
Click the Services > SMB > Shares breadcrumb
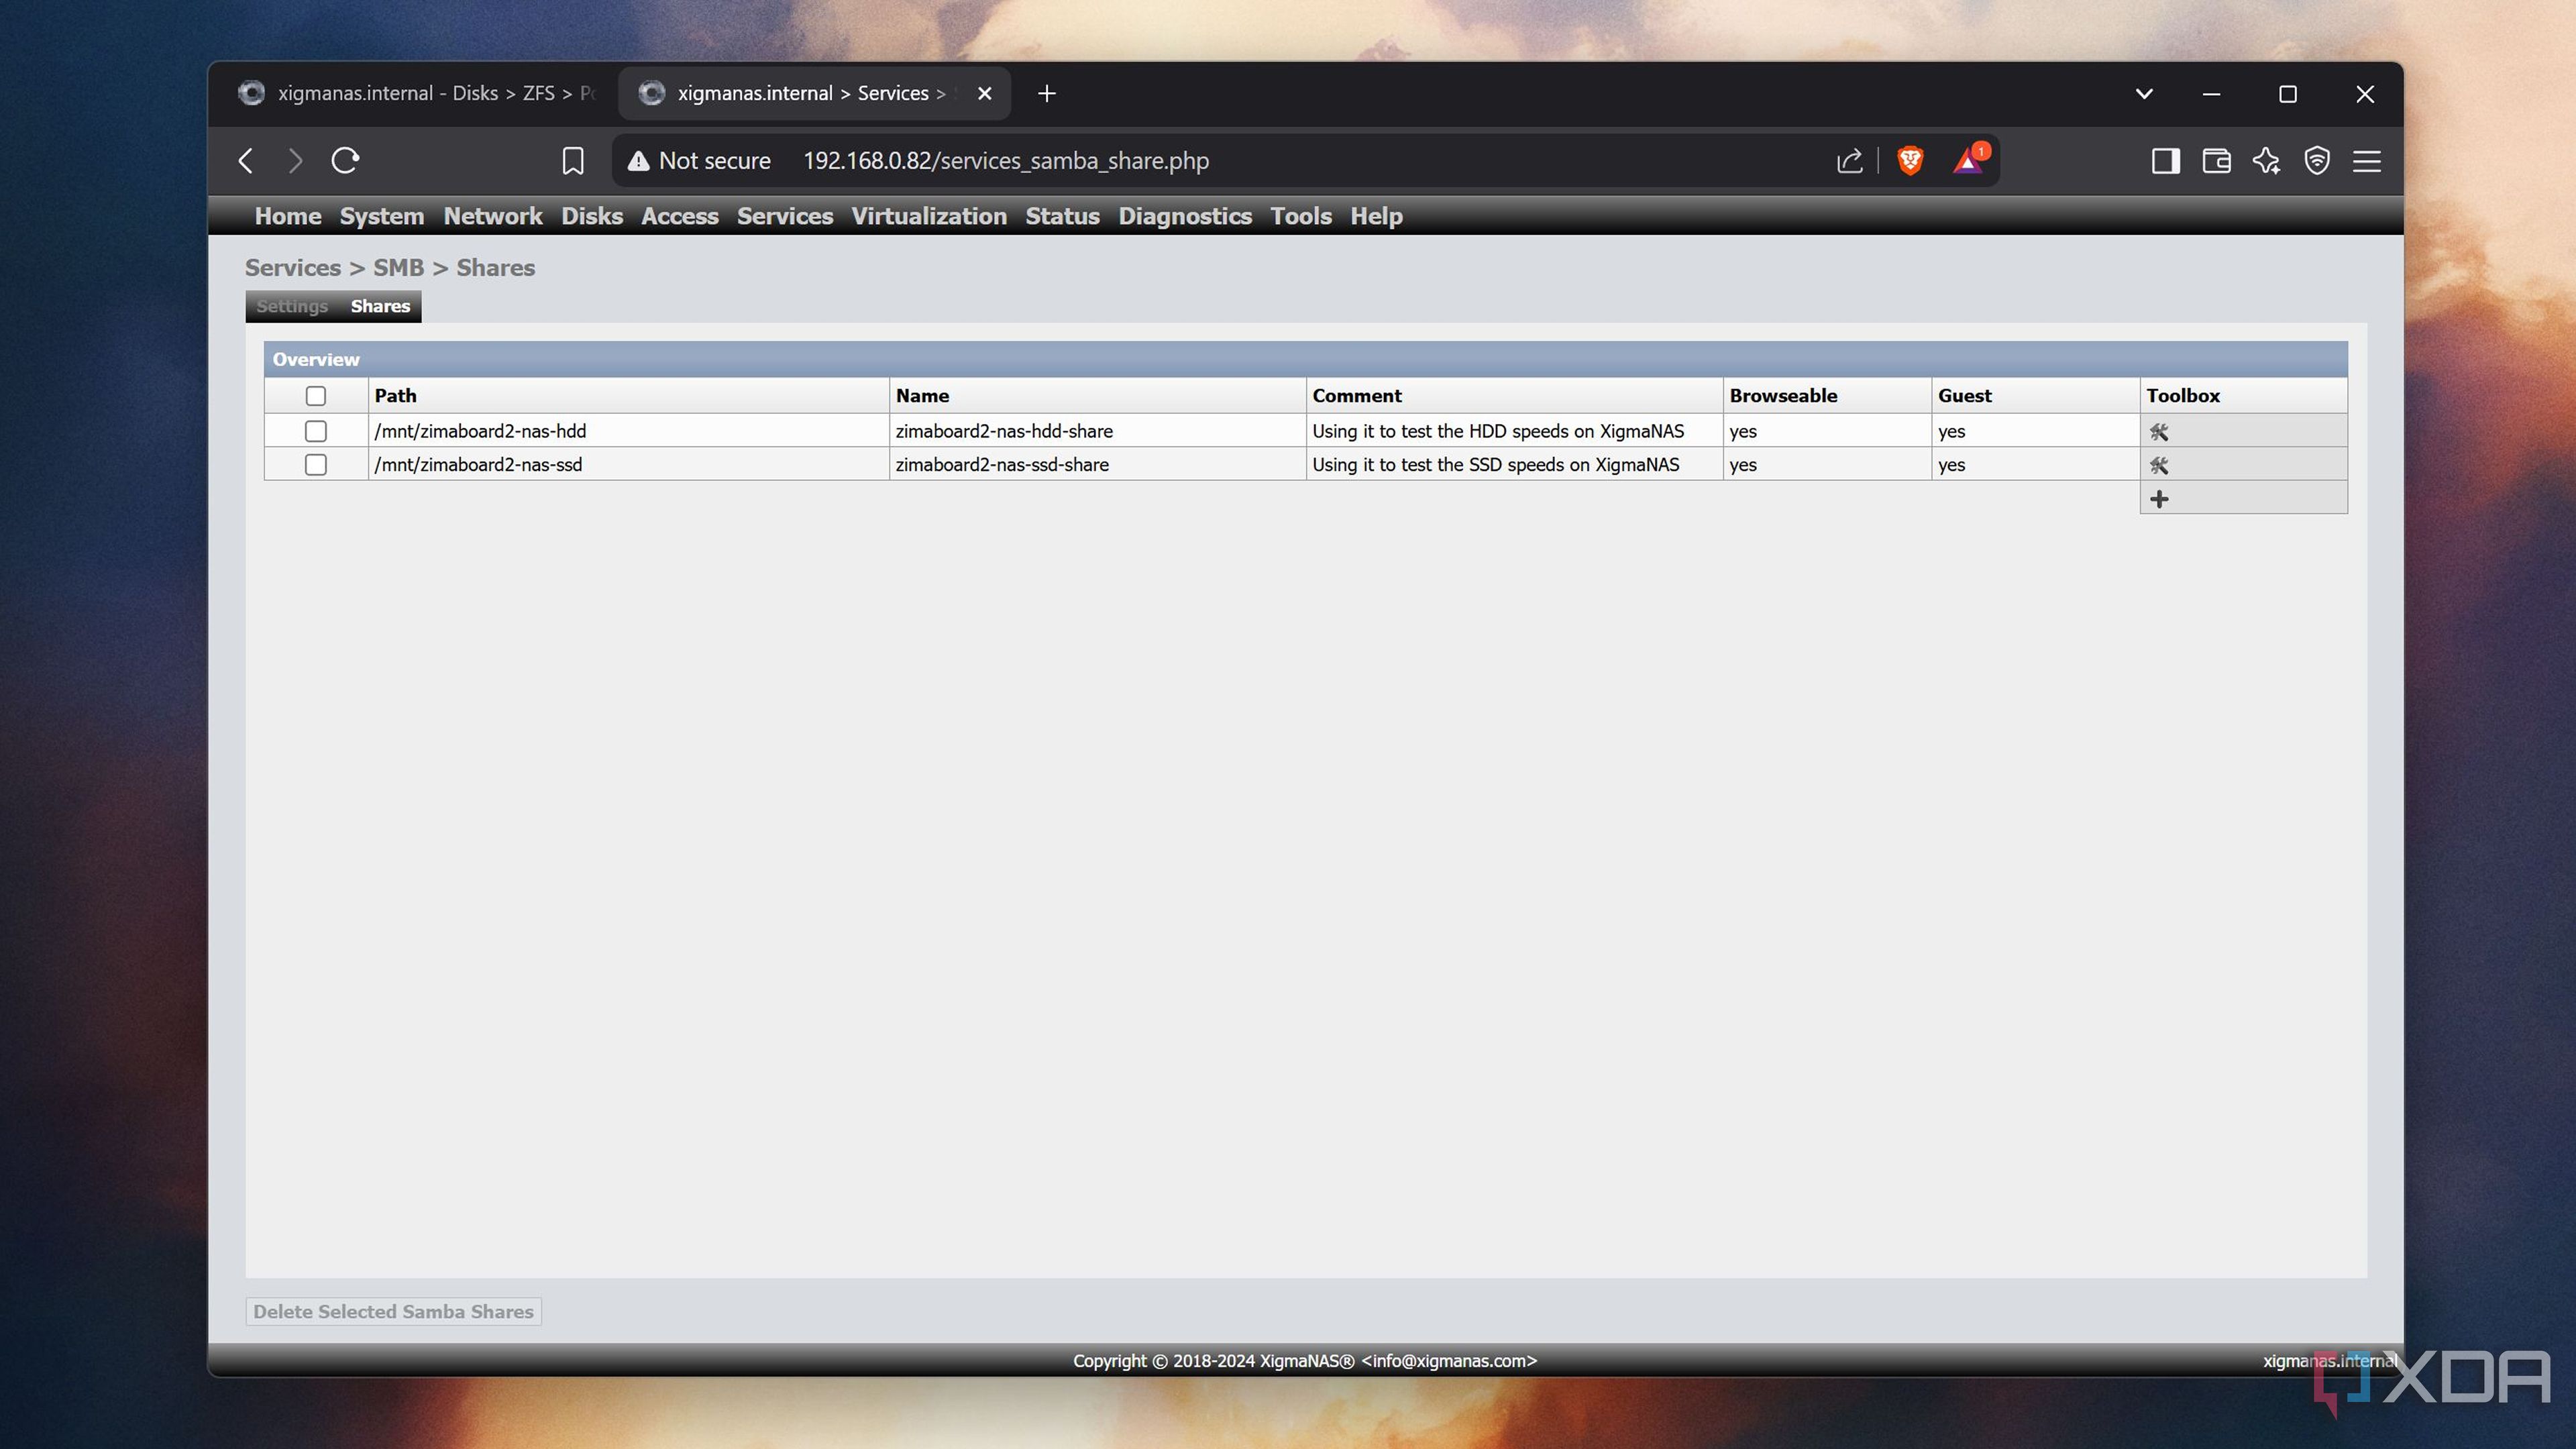click(x=390, y=268)
